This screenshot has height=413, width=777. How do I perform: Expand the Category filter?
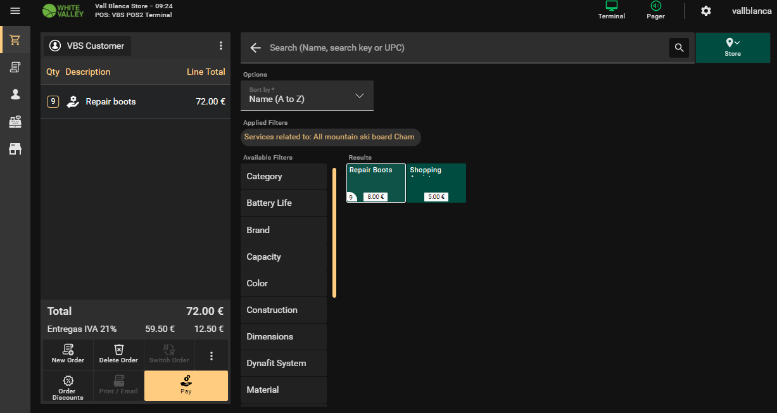point(283,177)
